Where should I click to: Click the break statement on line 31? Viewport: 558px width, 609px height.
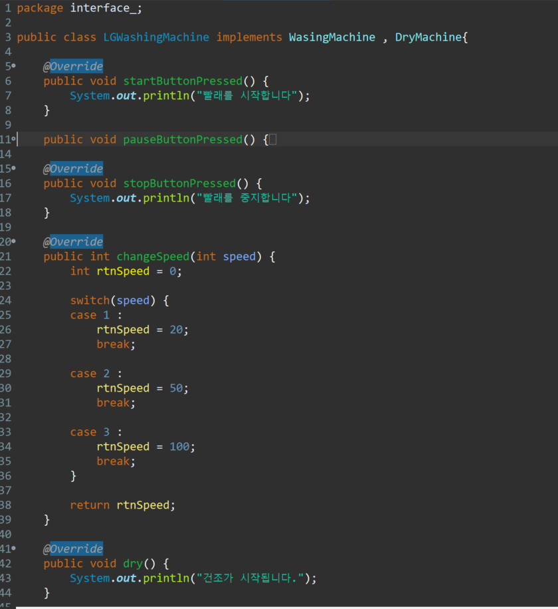tap(114, 403)
